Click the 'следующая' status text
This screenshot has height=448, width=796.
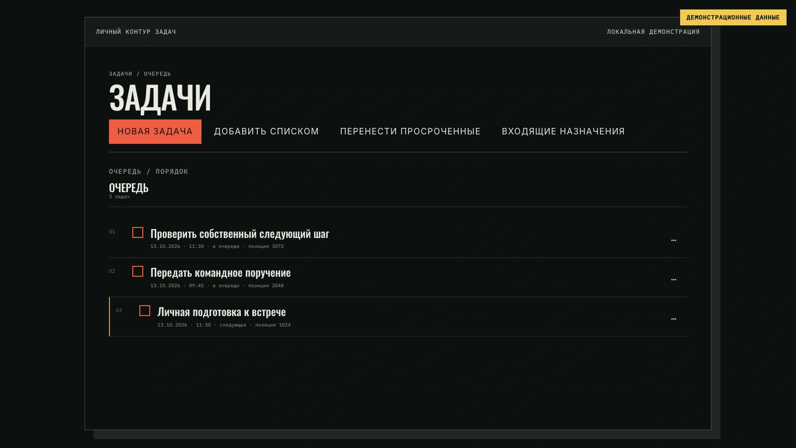(x=233, y=325)
